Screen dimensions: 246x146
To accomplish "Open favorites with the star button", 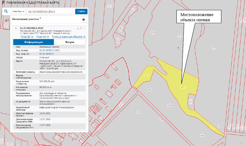I will pyautogui.click(x=83, y=19).
